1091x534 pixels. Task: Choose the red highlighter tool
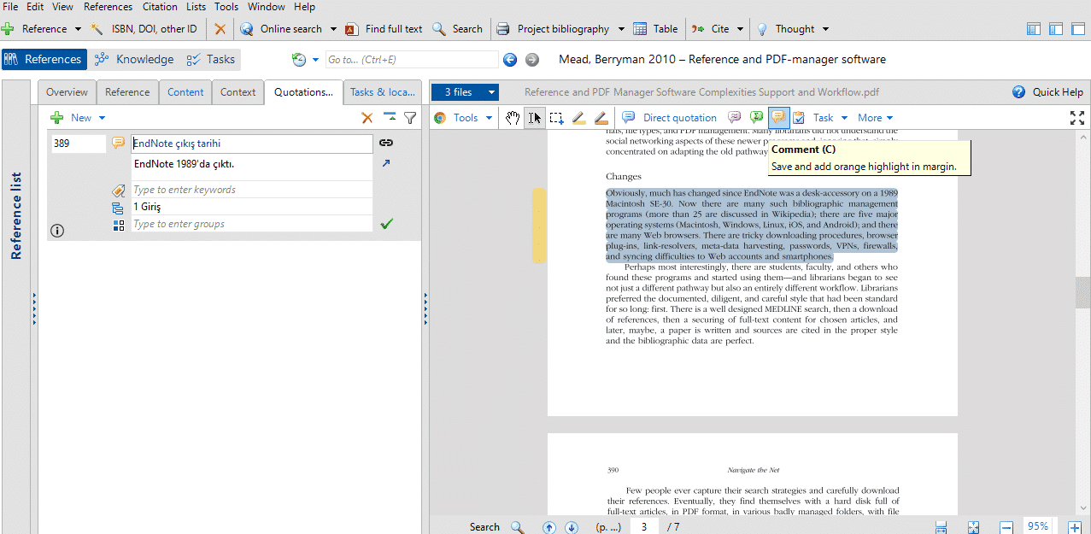tap(601, 118)
